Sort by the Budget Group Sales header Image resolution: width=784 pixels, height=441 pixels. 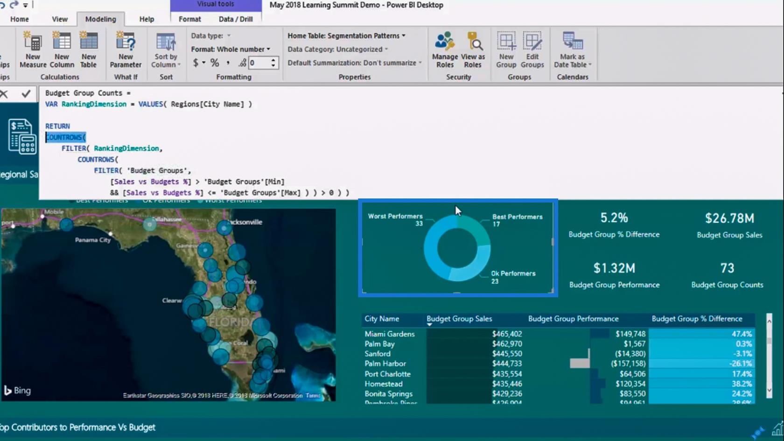coord(459,319)
